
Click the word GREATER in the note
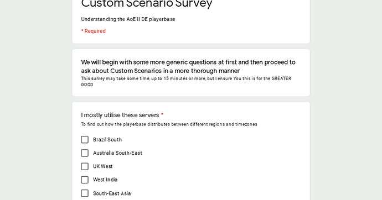click(x=281, y=78)
